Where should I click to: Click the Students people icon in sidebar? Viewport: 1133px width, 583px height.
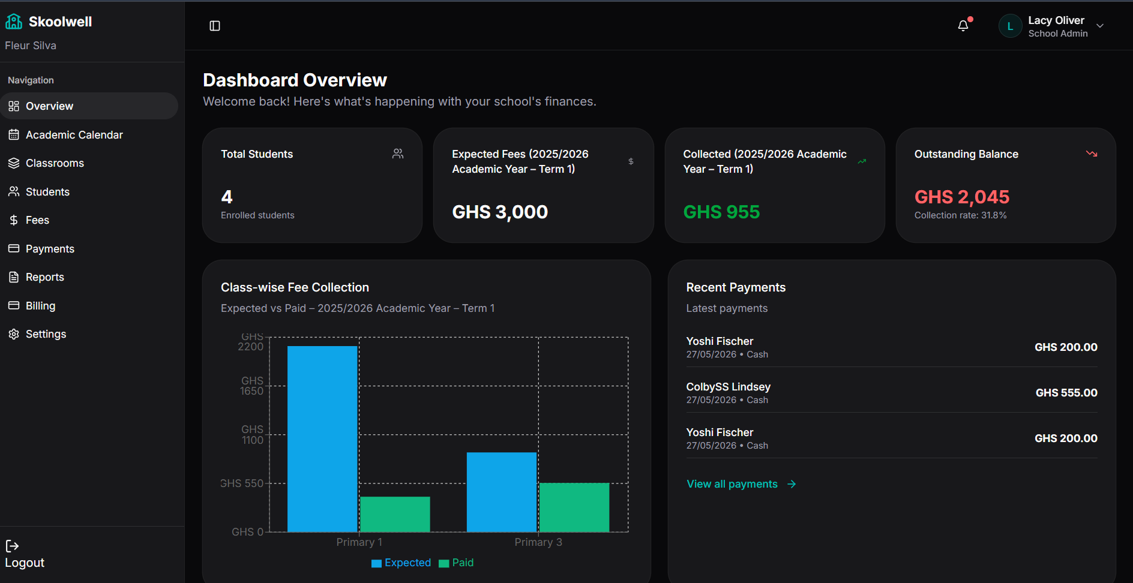[x=14, y=192]
